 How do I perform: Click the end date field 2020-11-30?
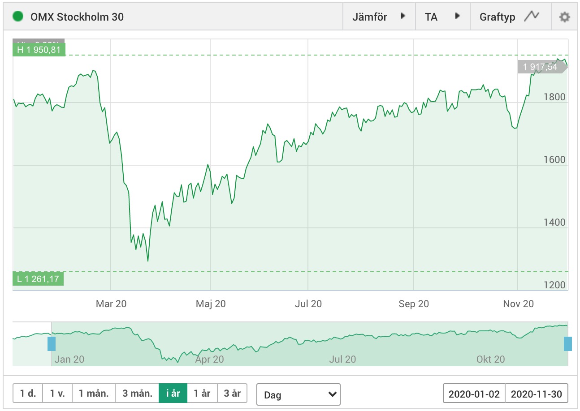click(537, 394)
